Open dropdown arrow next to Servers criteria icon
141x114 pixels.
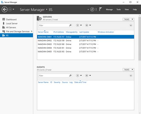[81, 25]
